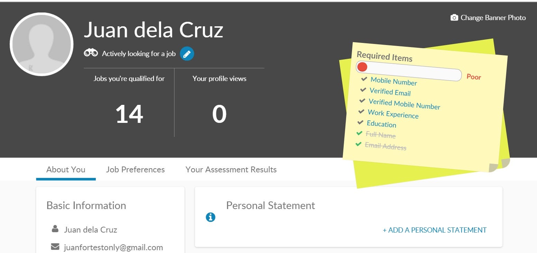Image resolution: width=537 pixels, height=253 pixels.
Task: Click the envelope icon beside email address
Action: click(x=55, y=247)
